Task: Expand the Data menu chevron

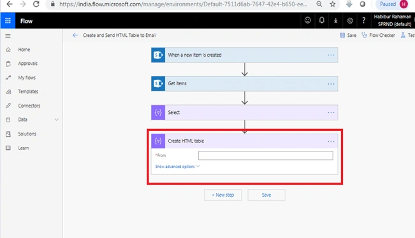Action: tap(56, 120)
